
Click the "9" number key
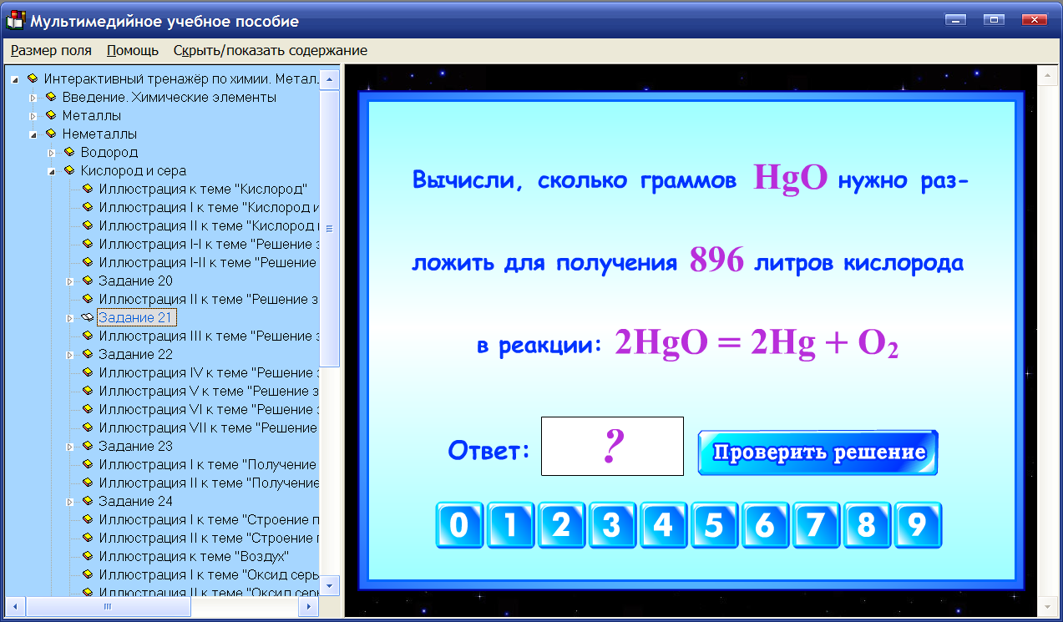[919, 524]
